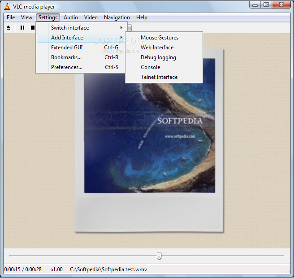Open Preferences from the Settings menu
This screenshot has width=294, height=278.
(x=81, y=67)
